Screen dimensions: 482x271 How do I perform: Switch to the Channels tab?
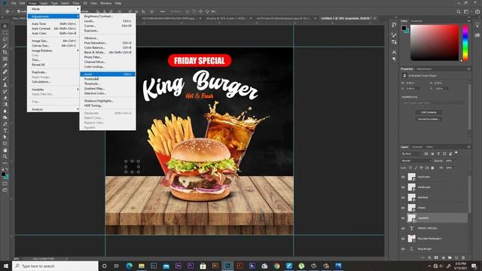pyautogui.click(x=416, y=147)
